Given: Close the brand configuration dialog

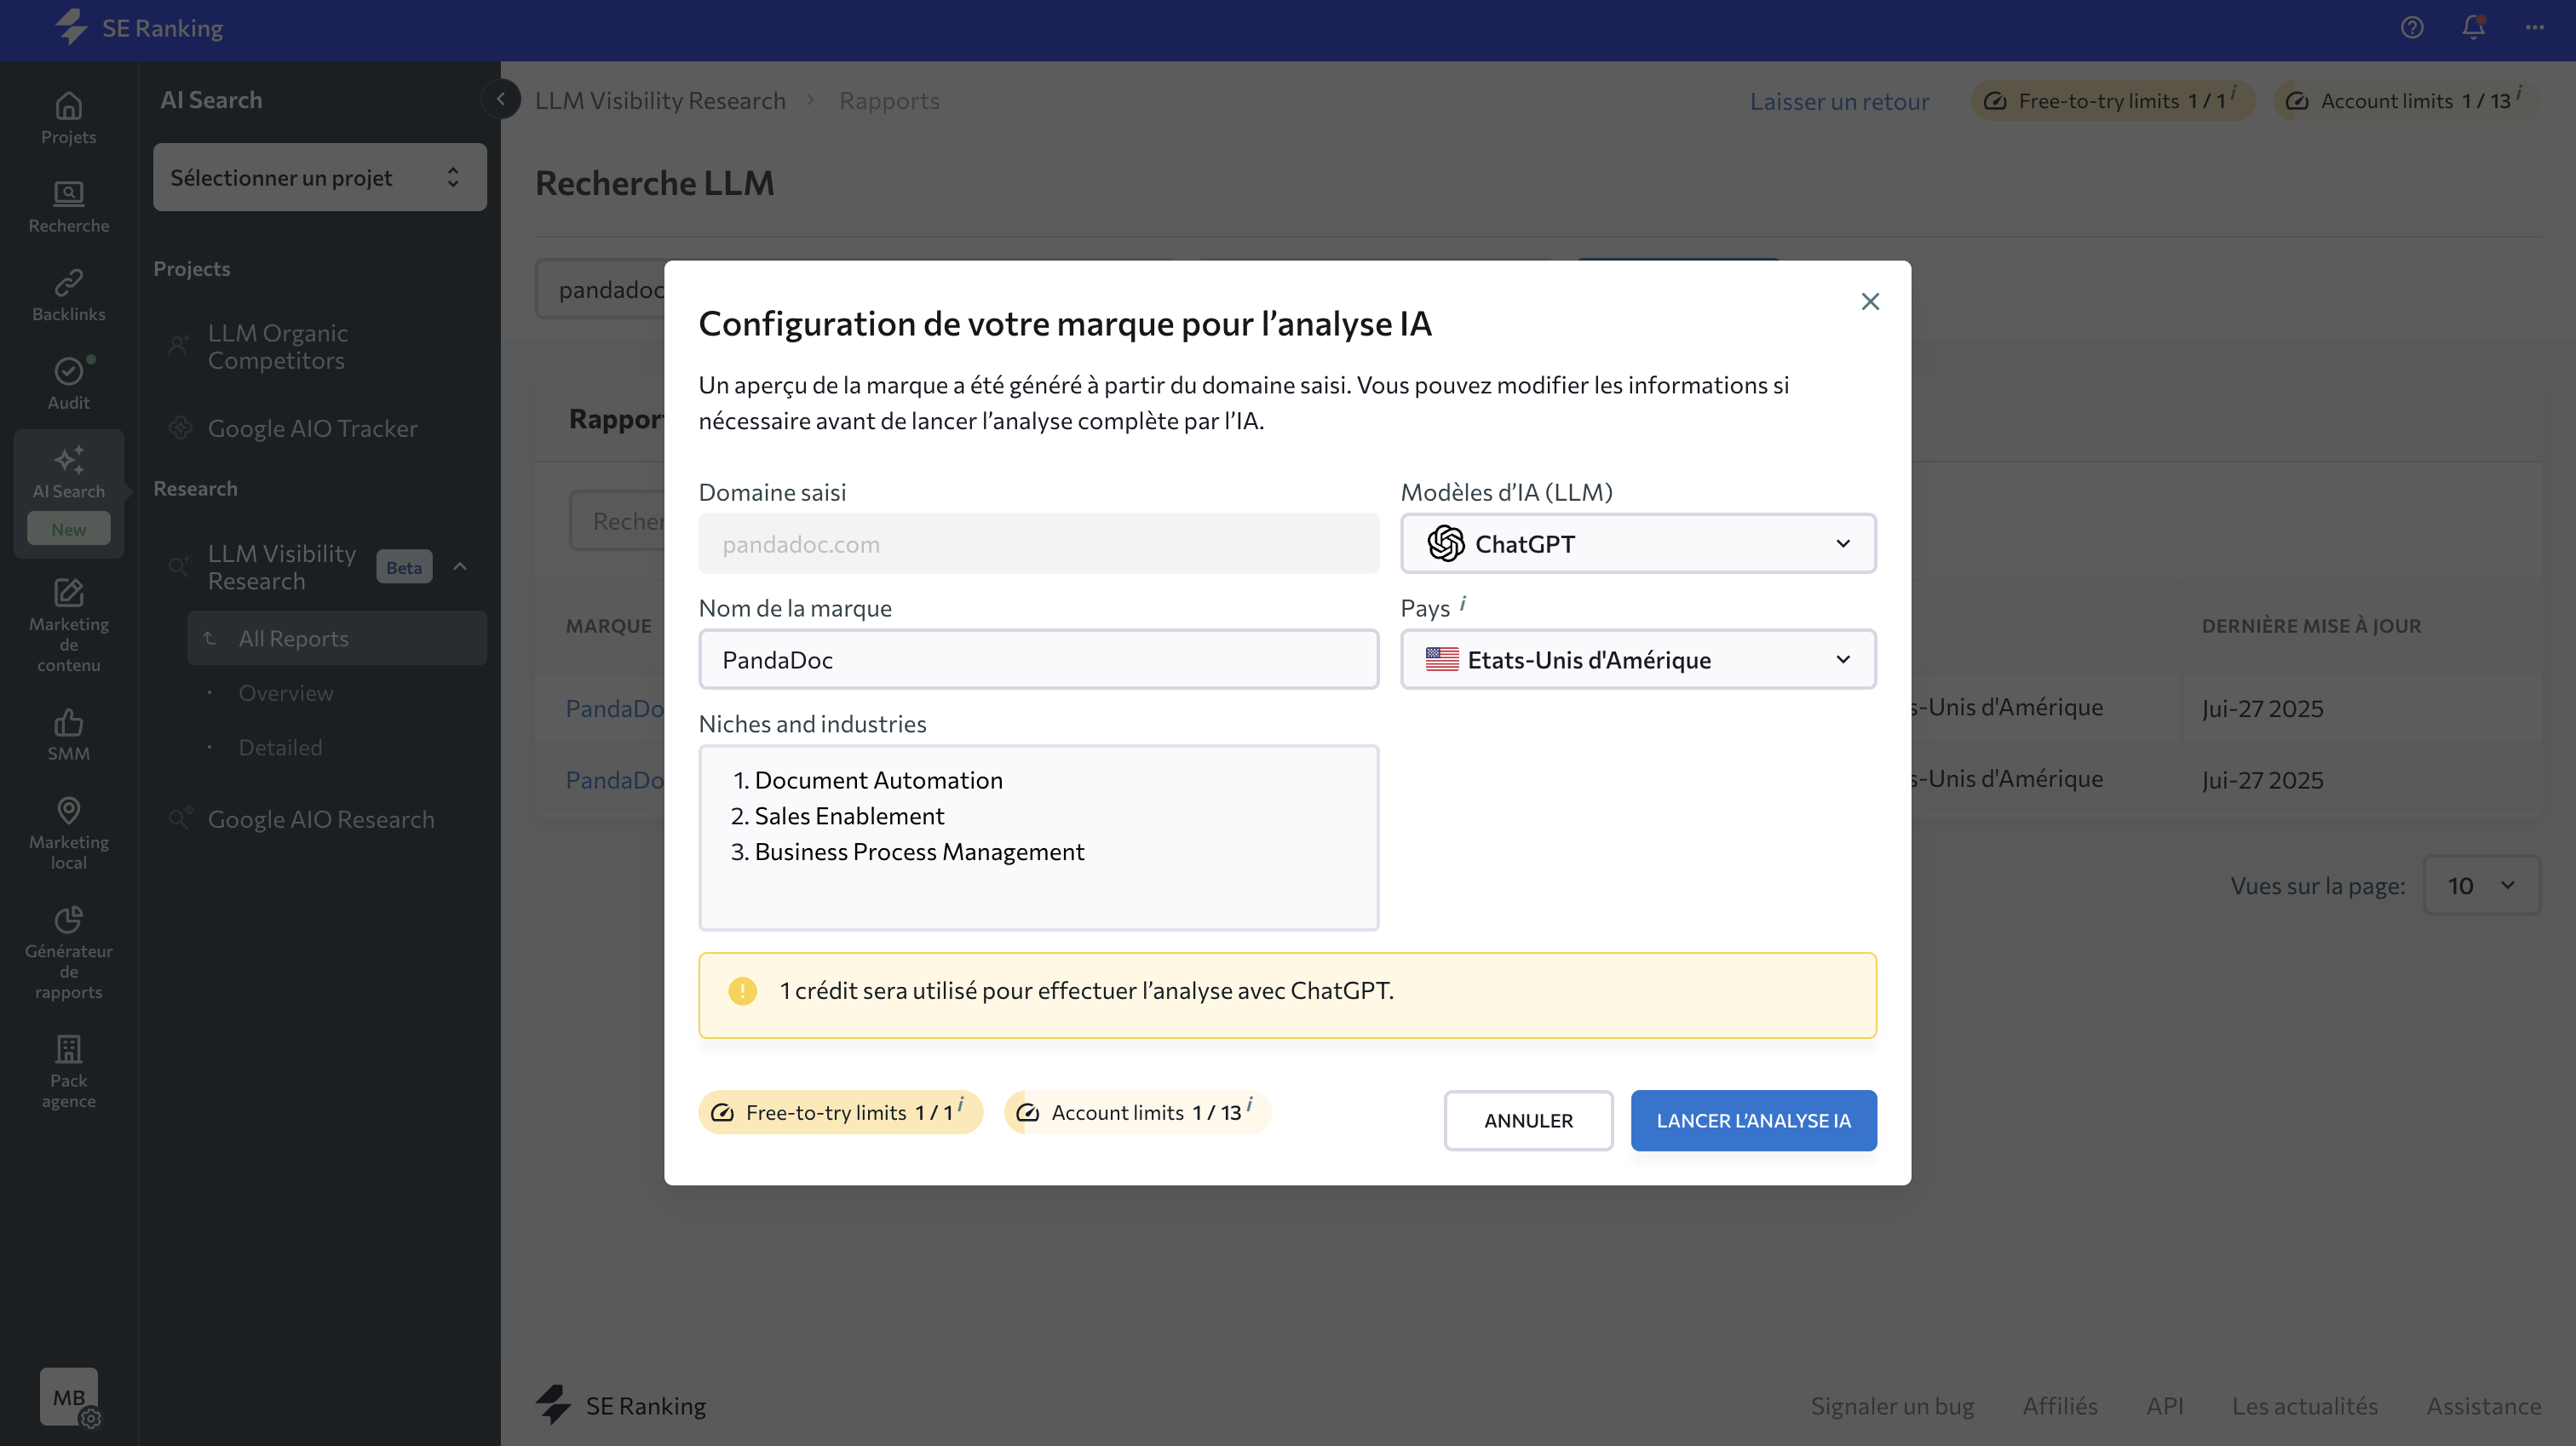Looking at the screenshot, I should pos(1870,301).
